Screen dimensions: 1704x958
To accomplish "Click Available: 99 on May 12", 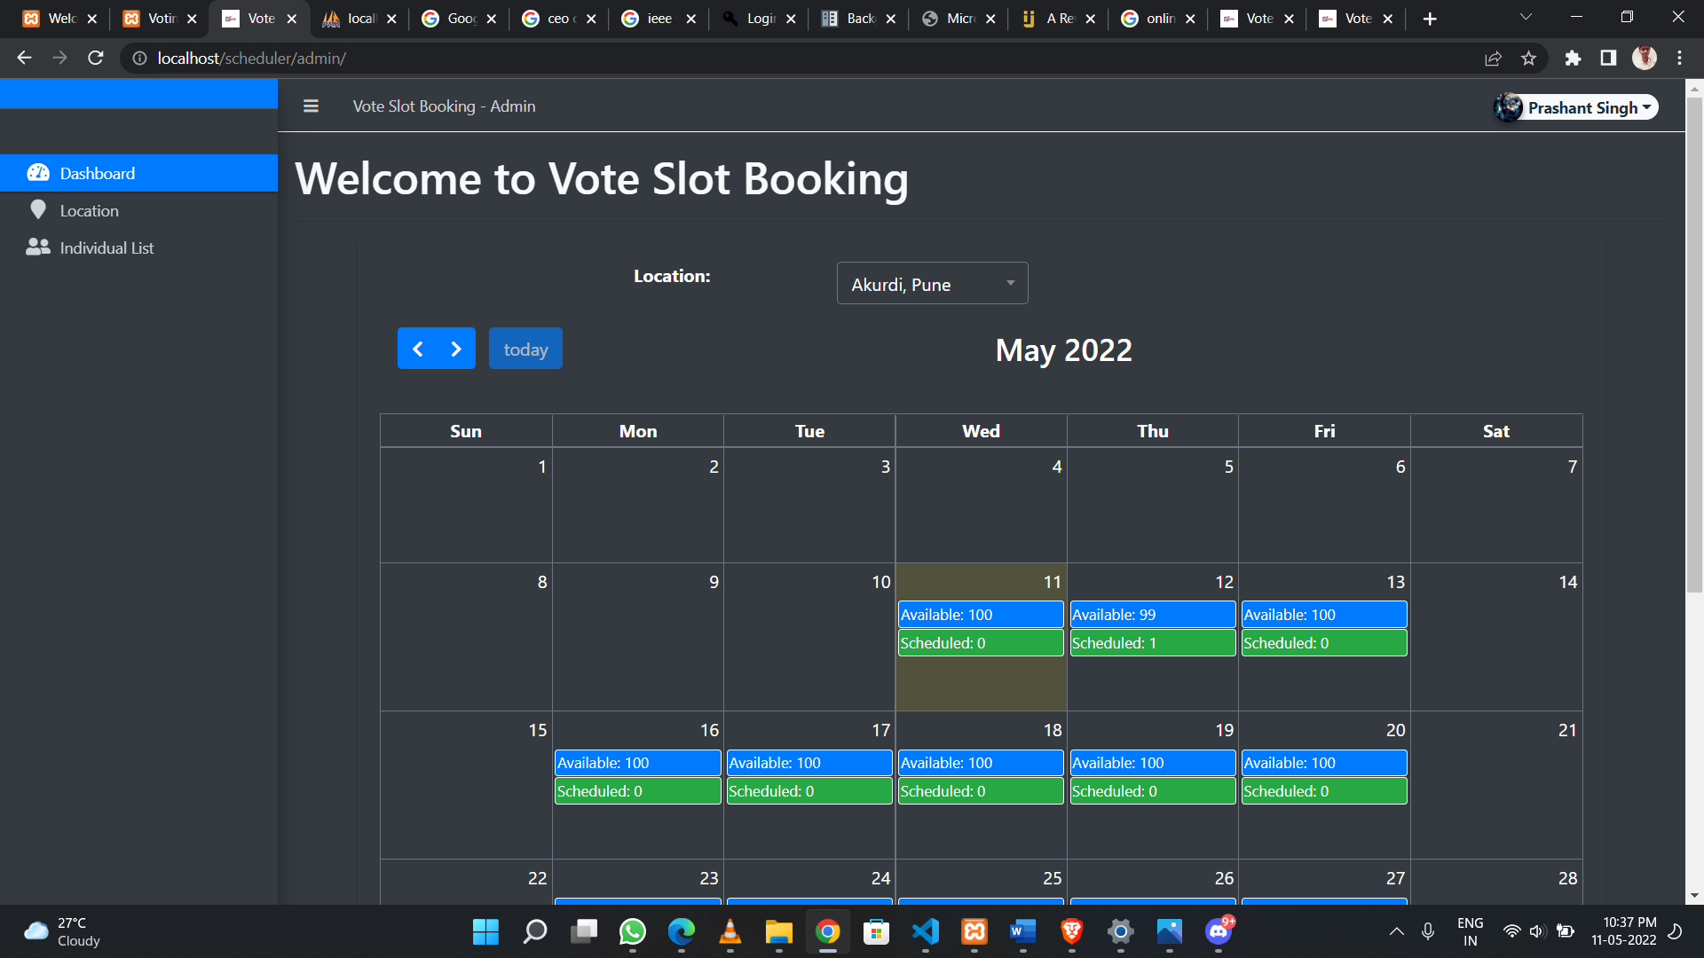I will pyautogui.click(x=1152, y=614).
